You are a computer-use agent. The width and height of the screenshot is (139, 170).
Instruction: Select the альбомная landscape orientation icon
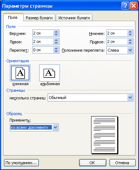pyautogui.click(x=49, y=73)
